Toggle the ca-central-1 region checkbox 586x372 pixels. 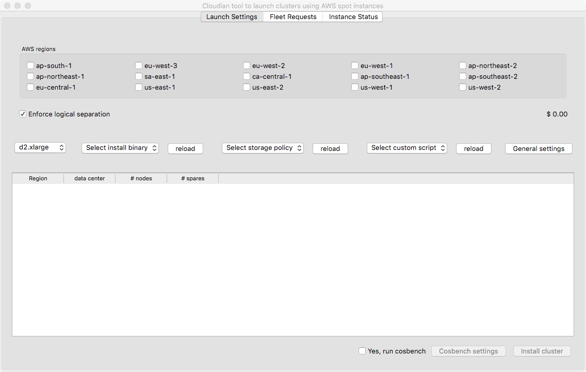pos(247,76)
